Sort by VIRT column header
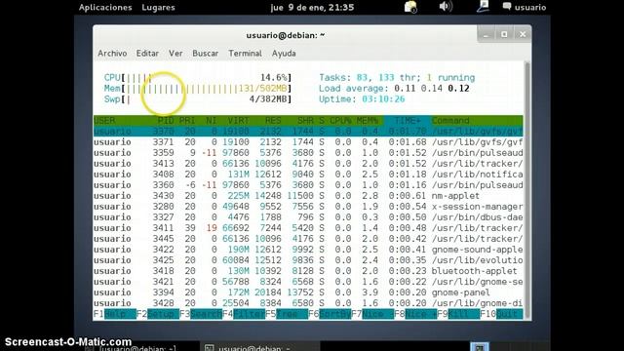 pos(238,121)
